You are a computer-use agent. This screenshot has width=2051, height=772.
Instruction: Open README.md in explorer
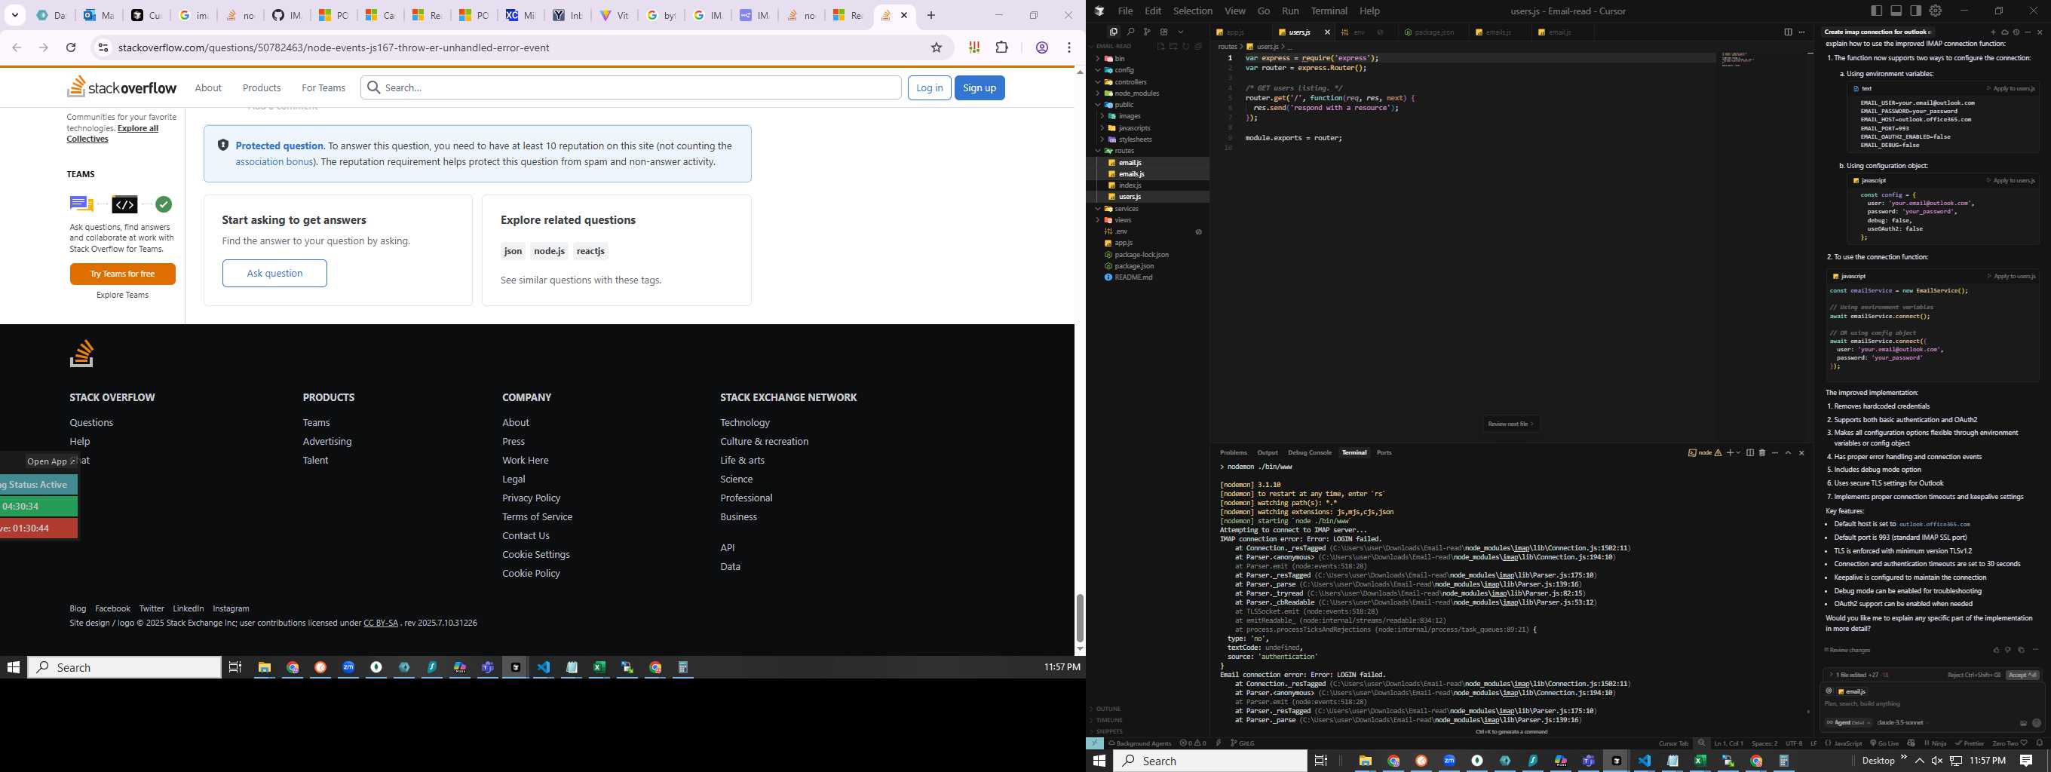coord(1149,277)
